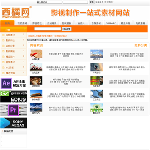Open the 注册帐号 register link
150x150 pixels.
click(x=99, y=2)
